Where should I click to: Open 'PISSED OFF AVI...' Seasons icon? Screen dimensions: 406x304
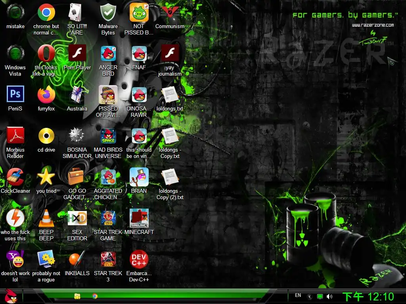pos(108,94)
